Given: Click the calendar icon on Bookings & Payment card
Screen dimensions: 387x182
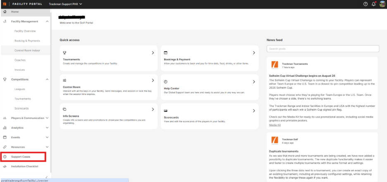Looking at the screenshot, I should (x=166, y=53).
